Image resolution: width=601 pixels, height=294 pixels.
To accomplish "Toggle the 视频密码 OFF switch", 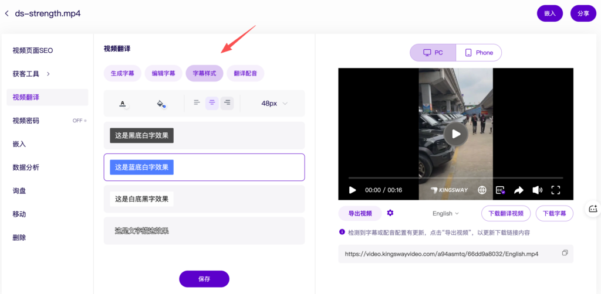I will click(x=79, y=121).
